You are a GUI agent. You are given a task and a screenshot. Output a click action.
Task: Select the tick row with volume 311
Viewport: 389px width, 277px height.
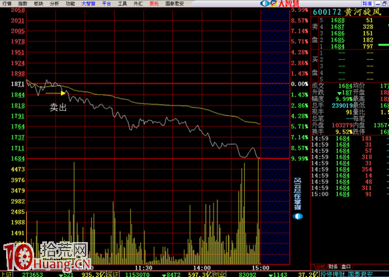coord(350,188)
